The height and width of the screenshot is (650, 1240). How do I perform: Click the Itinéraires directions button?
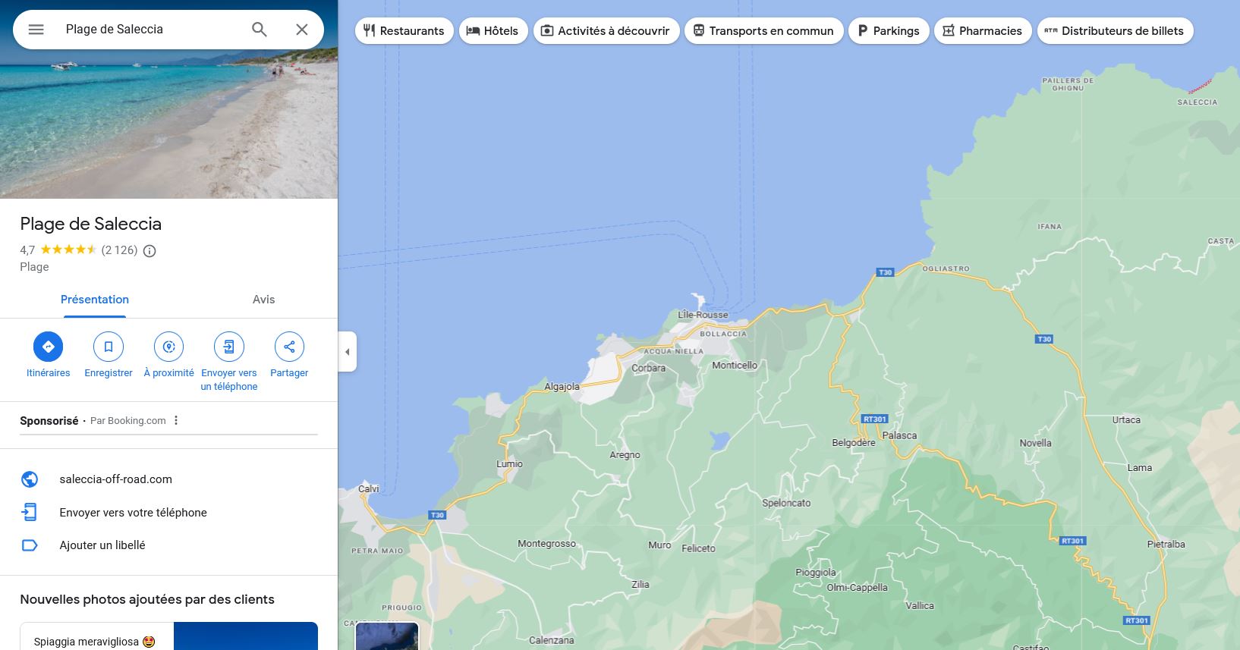[49, 347]
